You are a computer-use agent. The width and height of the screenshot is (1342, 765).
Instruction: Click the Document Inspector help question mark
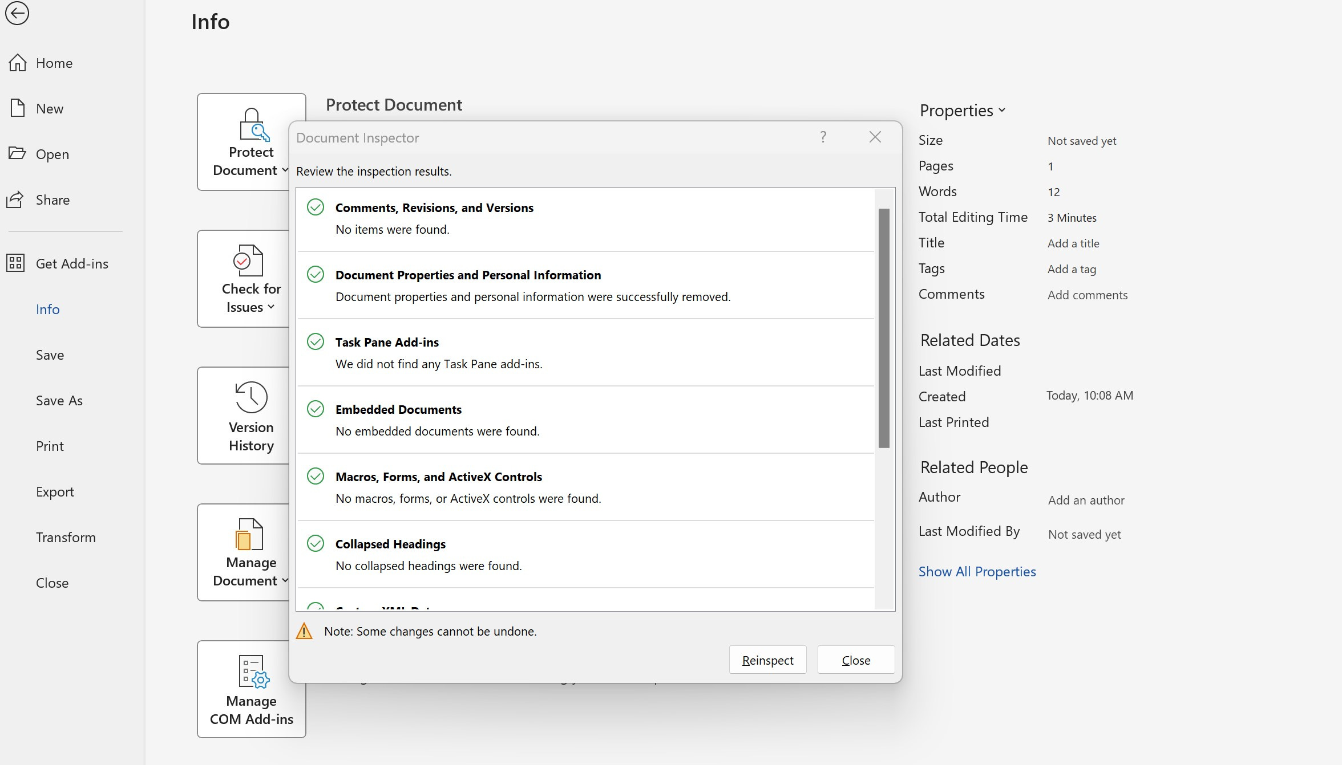pyautogui.click(x=823, y=137)
